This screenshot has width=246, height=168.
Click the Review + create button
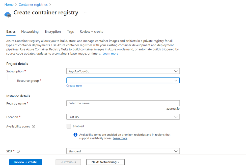pos(25,162)
